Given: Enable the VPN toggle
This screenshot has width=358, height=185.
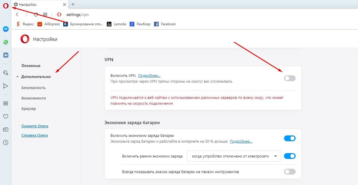Looking at the screenshot, I should click(290, 78).
